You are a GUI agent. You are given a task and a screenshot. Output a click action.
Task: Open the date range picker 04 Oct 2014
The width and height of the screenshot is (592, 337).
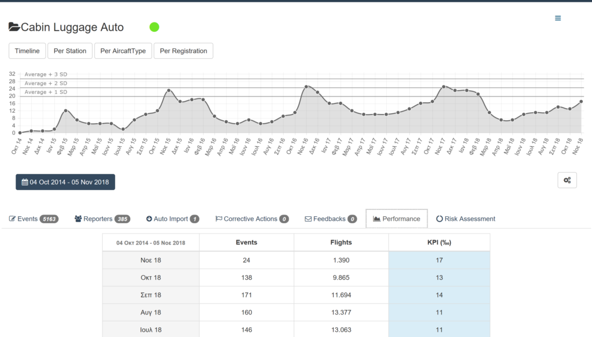[x=65, y=182]
